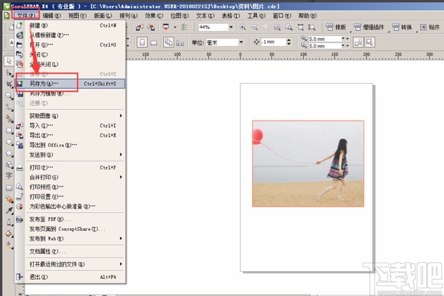Click the import icon in standard toolbar
The width and height of the screenshot is (444, 296).
click(139, 27)
